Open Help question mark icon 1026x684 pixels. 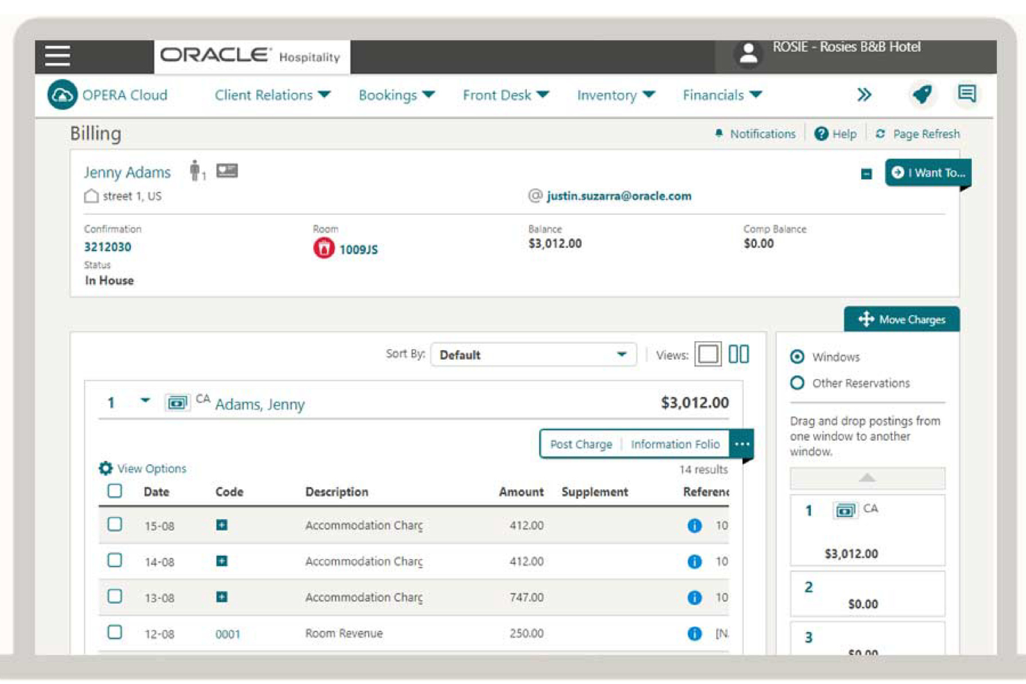point(821,134)
